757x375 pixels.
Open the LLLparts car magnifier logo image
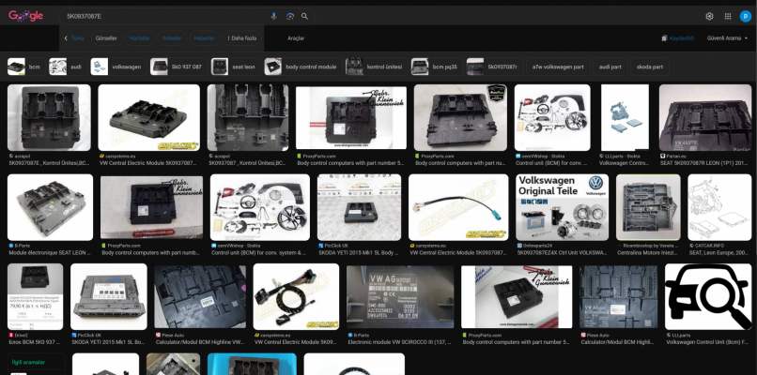pos(708,296)
